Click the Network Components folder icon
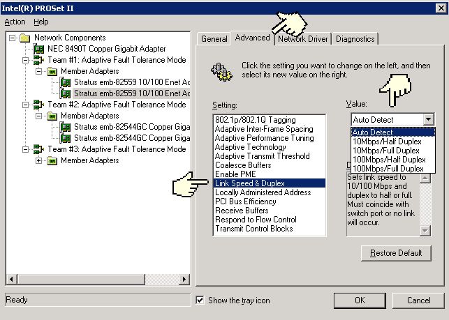Screen dimensions: 449x320 pyautogui.click(x=25, y=38)
